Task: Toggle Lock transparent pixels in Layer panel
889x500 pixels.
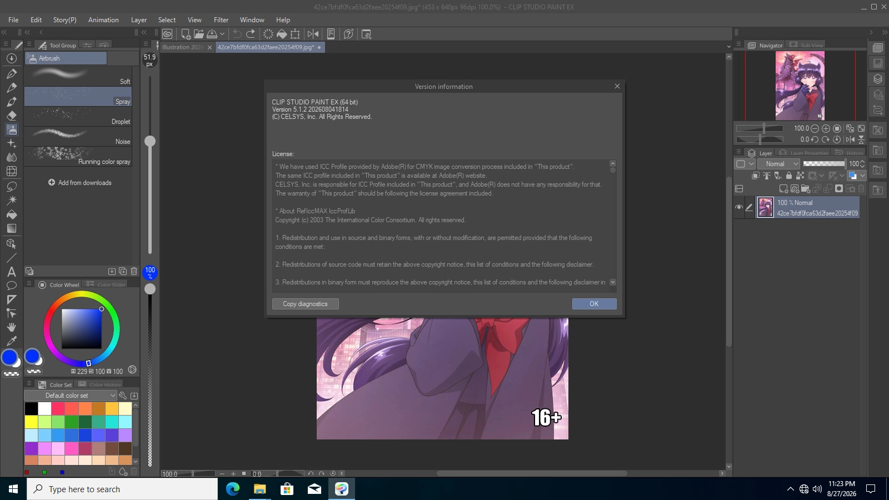Action: tap(800, 176)
